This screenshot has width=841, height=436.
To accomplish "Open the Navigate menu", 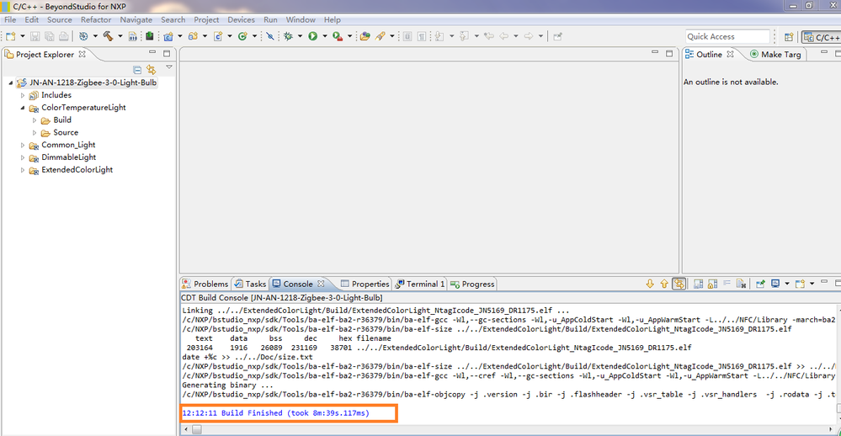I will (136, 20).
